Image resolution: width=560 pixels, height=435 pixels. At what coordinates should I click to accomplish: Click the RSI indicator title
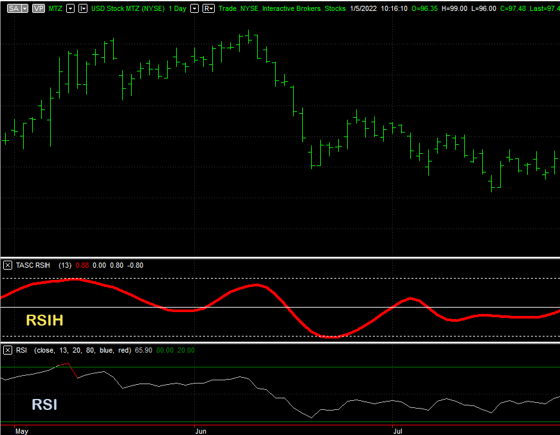point(21,350)
